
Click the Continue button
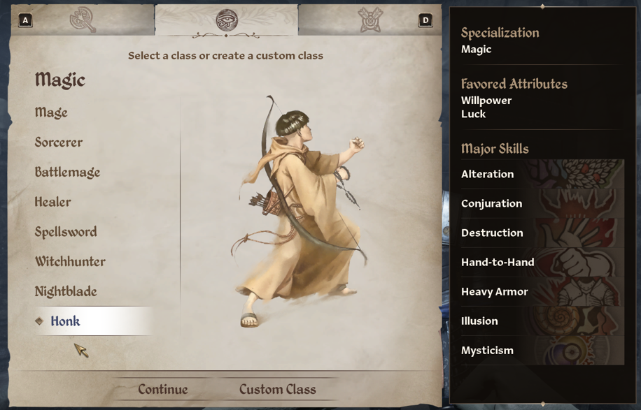click(163, 389)
